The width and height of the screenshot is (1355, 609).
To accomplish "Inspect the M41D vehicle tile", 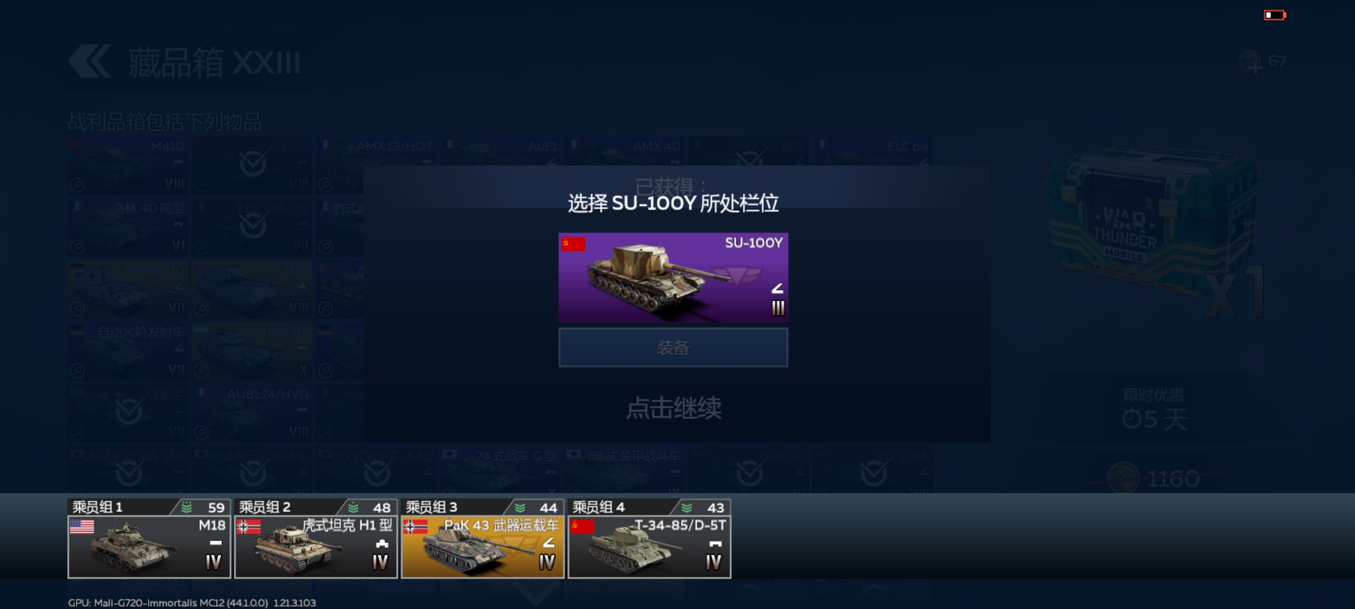I will tap(128, 165).
